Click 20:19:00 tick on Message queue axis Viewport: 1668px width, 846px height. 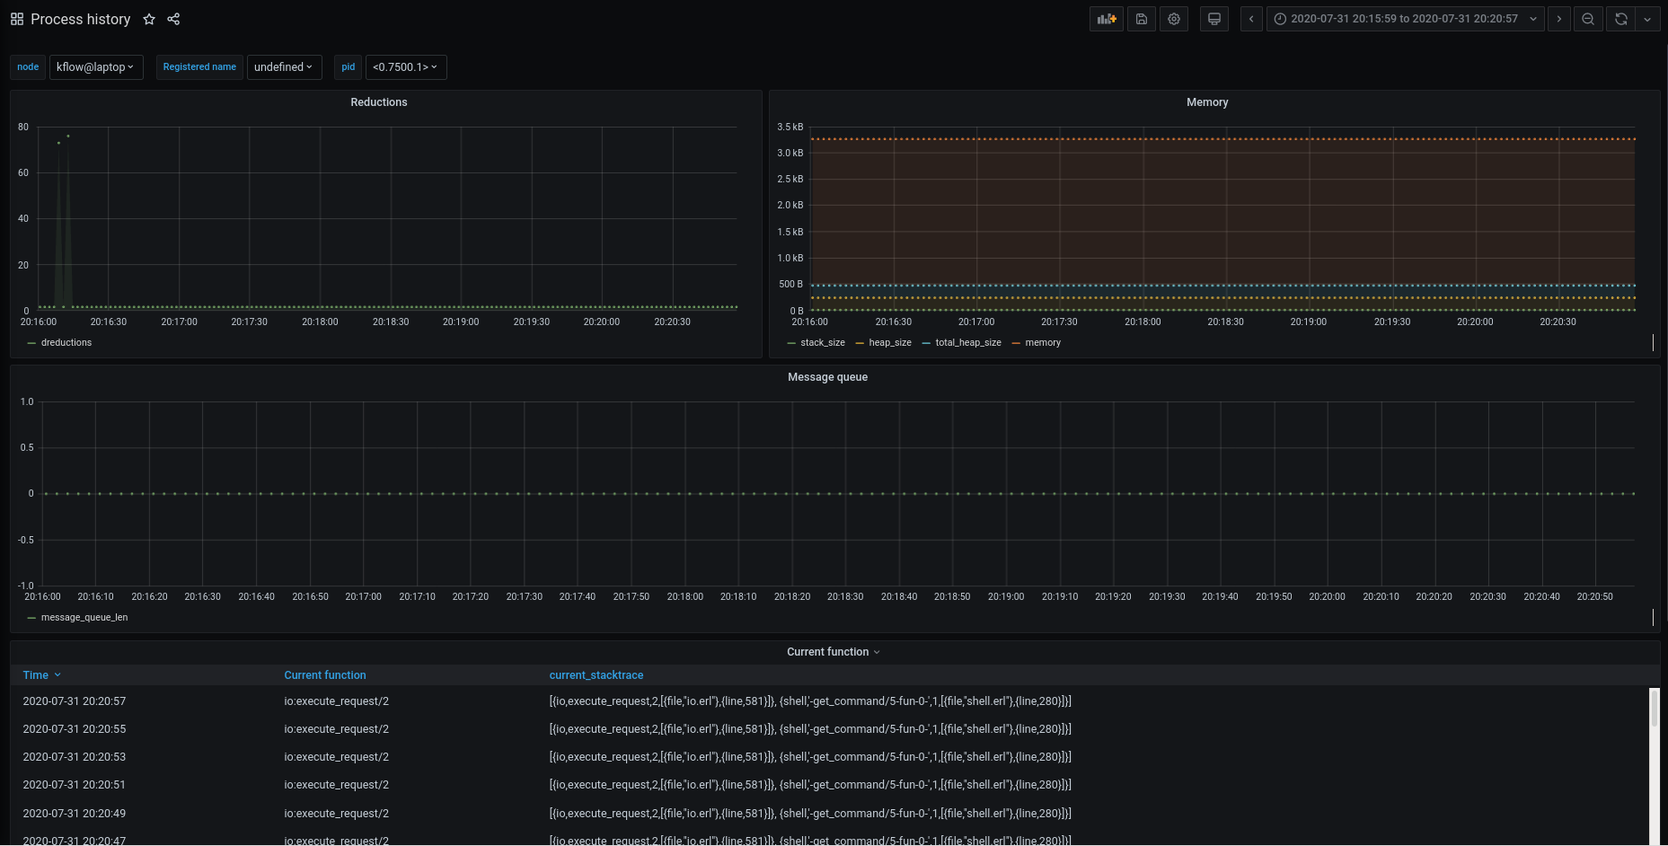pos(1006,596)
